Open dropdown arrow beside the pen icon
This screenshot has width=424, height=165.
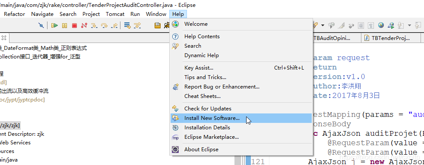click(x=323, y=25)
